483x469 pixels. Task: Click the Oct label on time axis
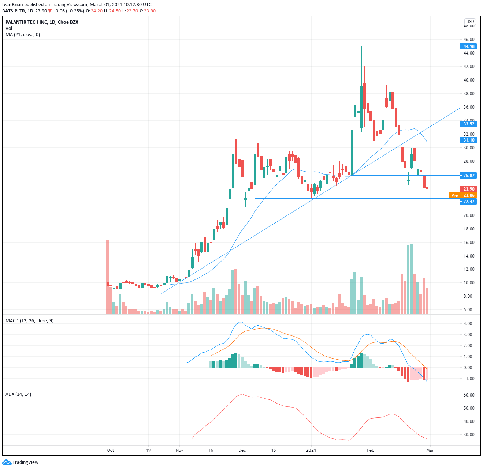(x=111, y=450)
